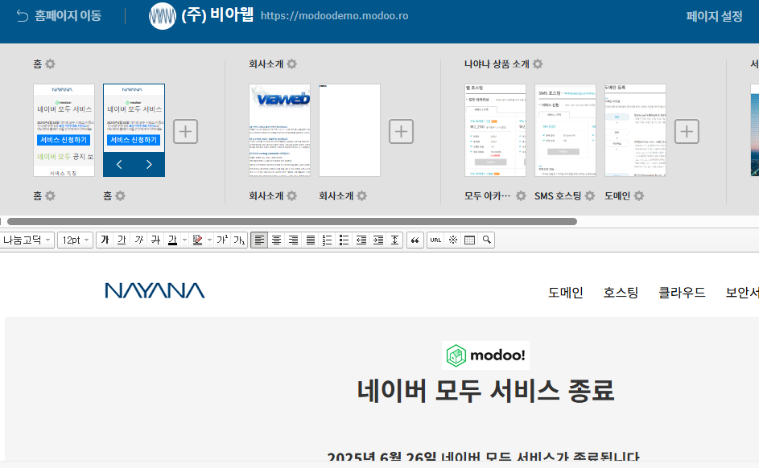Apply subscript formatting
This screenshot has height=468, width=759.
click(x=239, y=240)
